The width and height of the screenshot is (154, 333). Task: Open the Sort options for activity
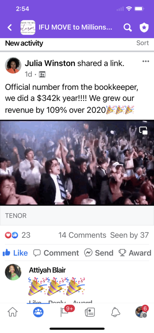click(143, 43)
